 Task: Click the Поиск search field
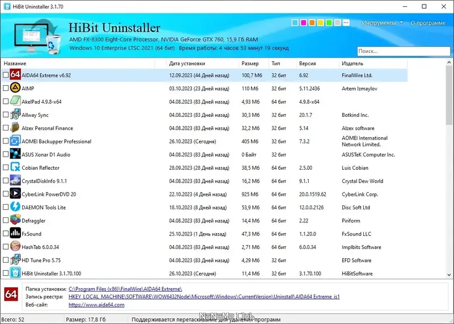tap(403, 51)
